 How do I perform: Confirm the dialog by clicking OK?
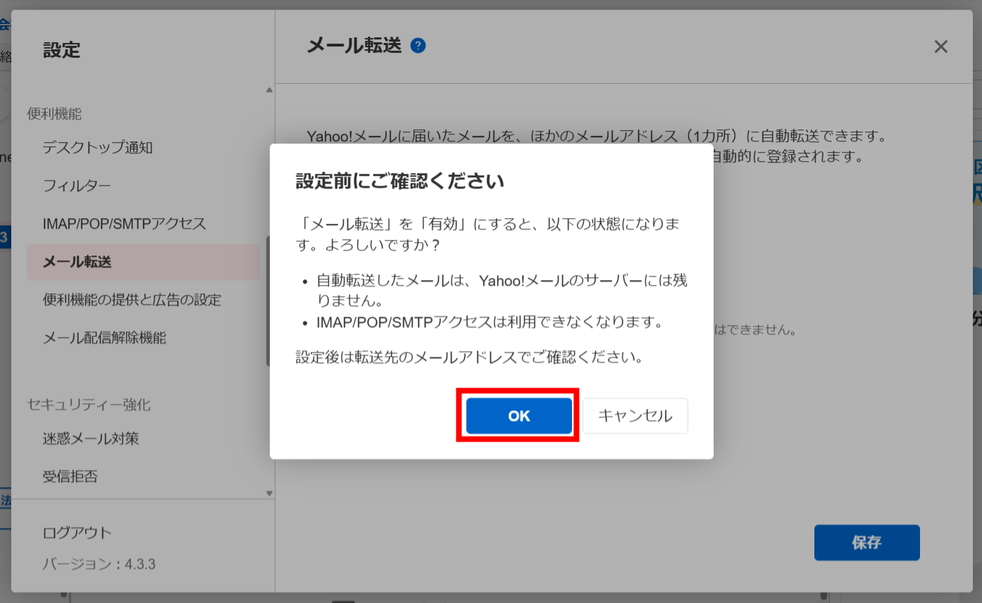pos(518,415)
